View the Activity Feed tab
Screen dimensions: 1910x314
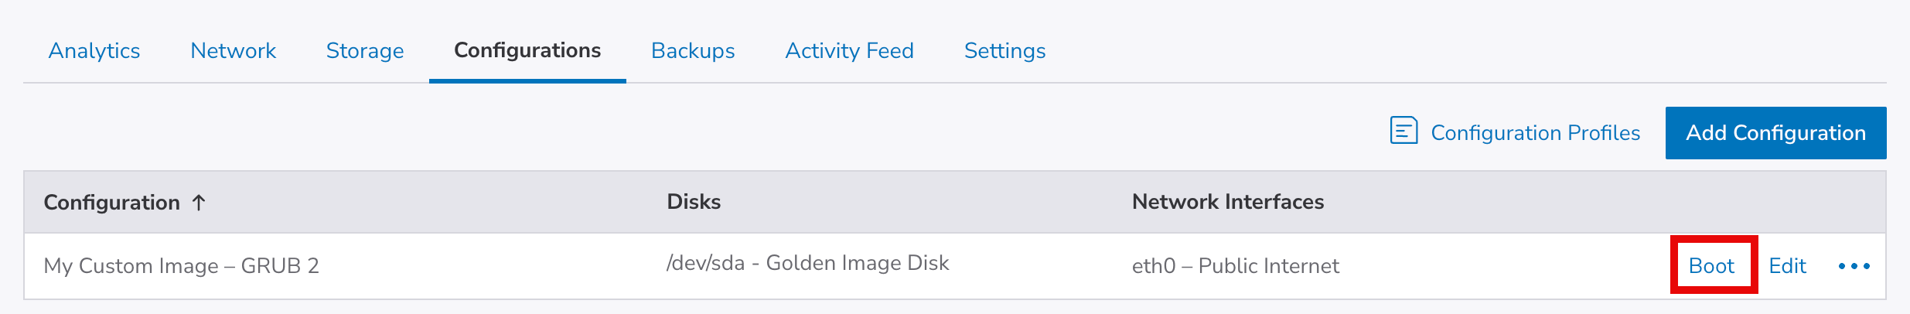point(849,51)
